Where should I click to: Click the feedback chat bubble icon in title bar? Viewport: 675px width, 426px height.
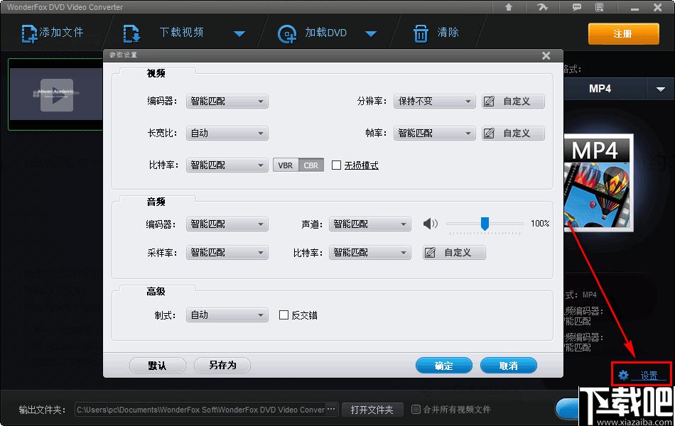point(576,7)
